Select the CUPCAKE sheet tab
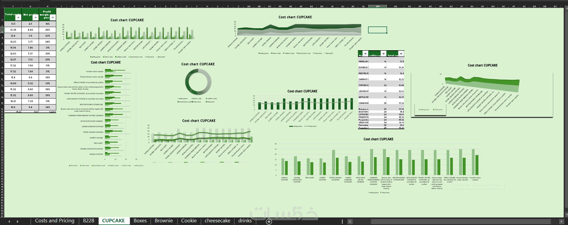Viewport: 568px width, 225px height. [113, 221]
